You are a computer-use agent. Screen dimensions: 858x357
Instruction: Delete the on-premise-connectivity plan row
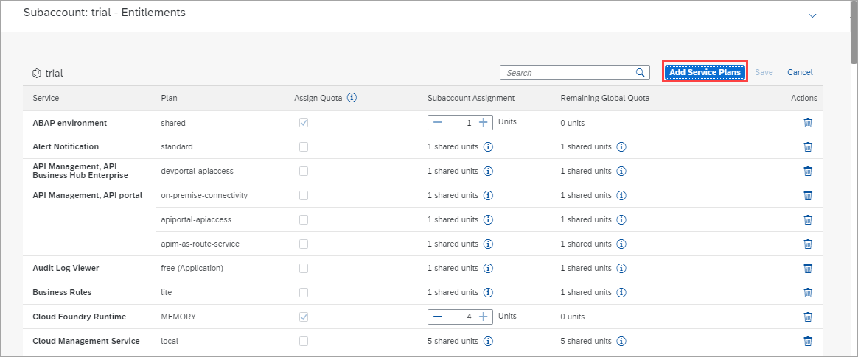click(807, 195)
